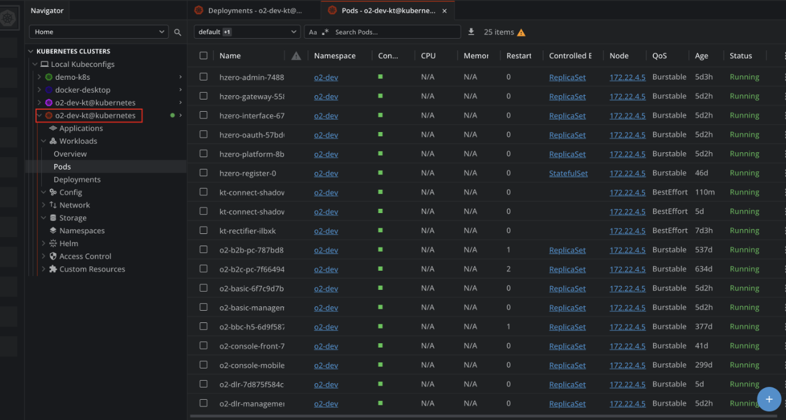Click the download pods list icon
This screenshot has width=786, height=420.
point(471,32)
